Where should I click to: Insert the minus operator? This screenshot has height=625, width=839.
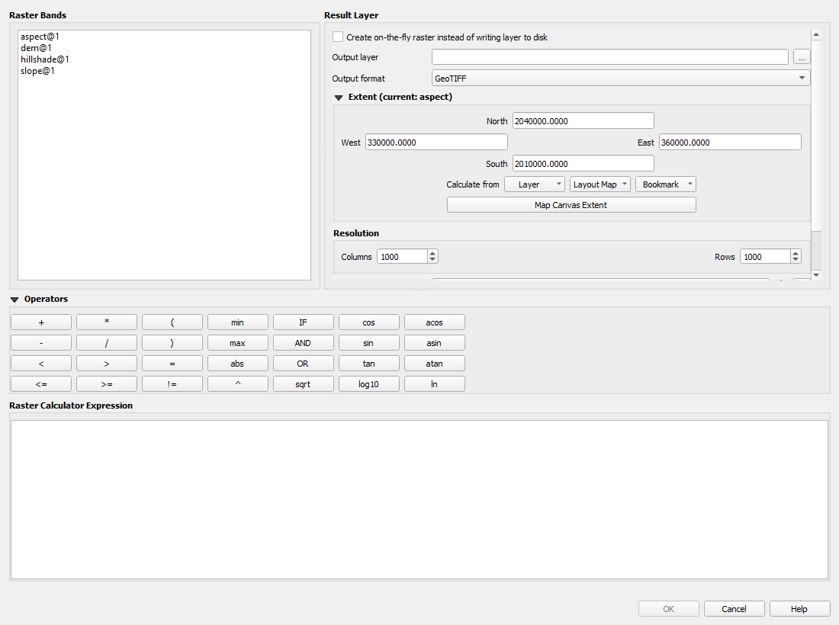click(41, 343)
